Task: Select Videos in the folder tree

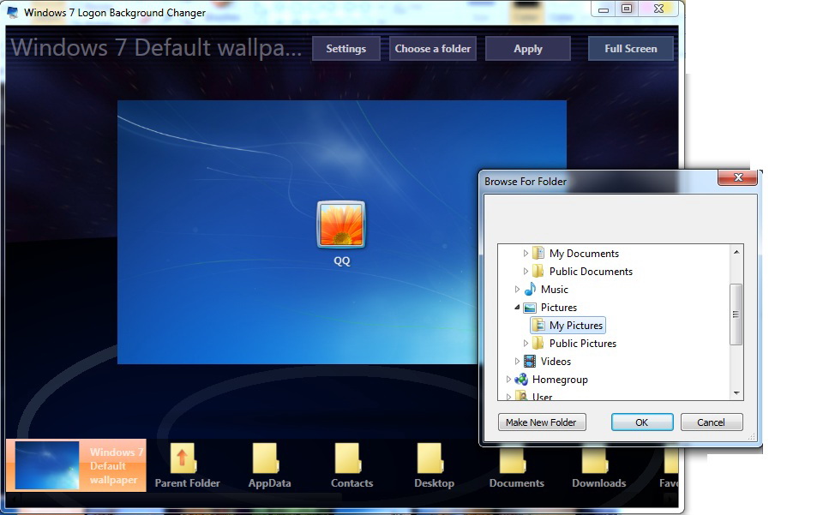Action: click(556, 362)
